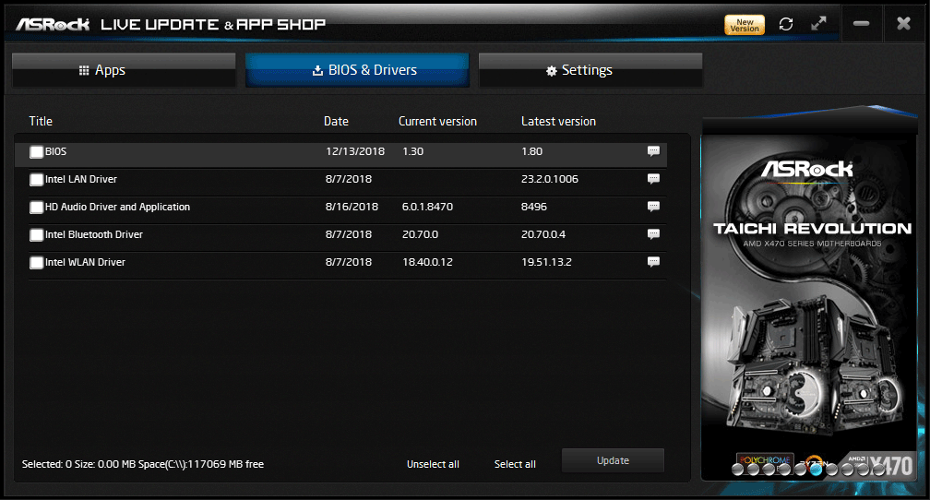Show HD Audio Driver info bubble
The image size is (930, 500).
653,207
